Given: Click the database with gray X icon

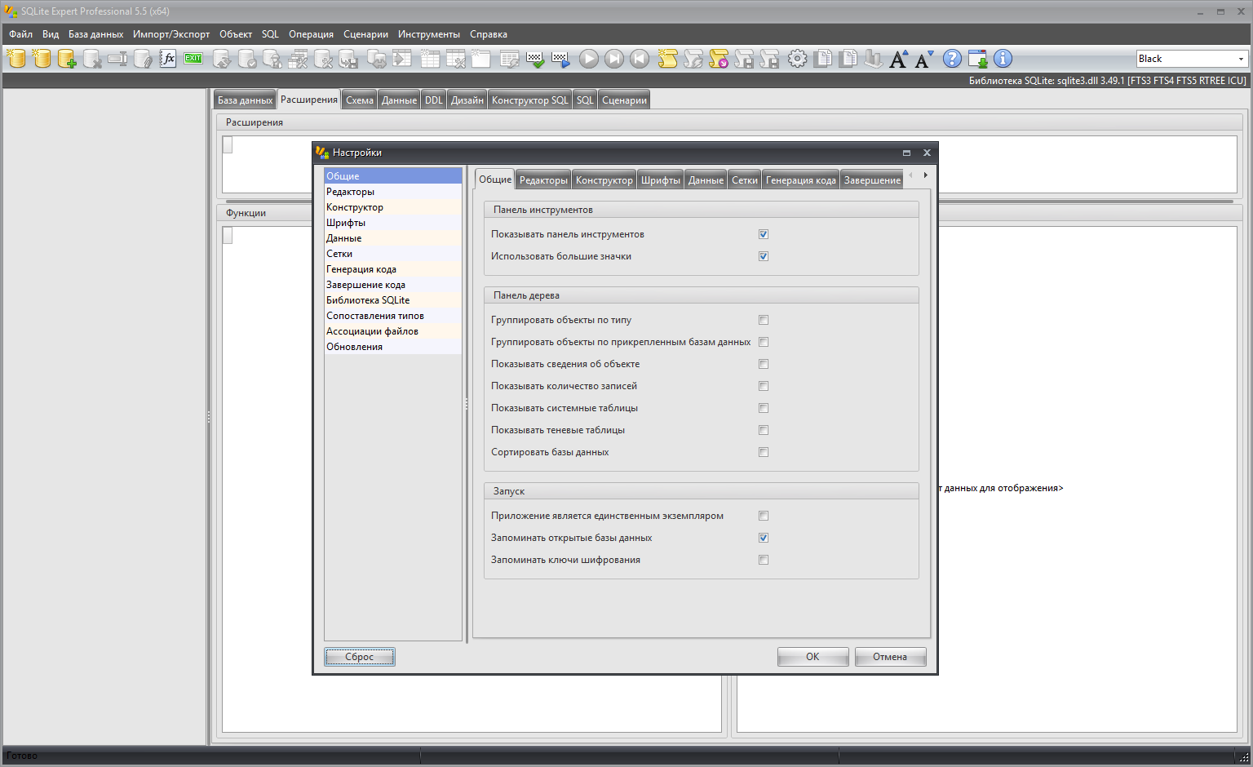Looking at the screenshot, I should (x=92, y=59).
